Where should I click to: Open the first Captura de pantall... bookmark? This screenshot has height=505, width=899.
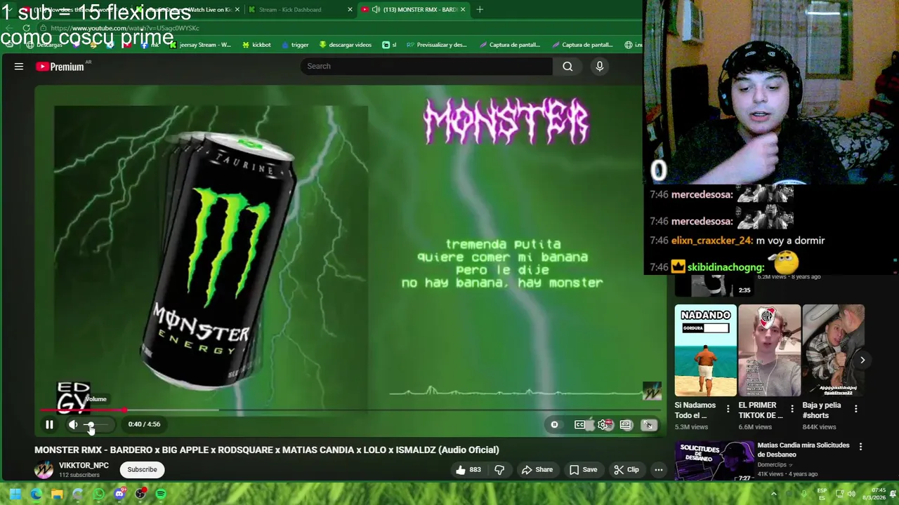[x=510, y=45]
